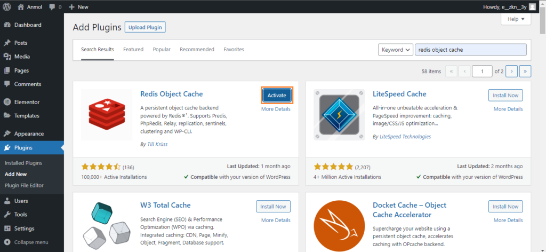Viewport: 546px width, 252px height.
Task: Jump to the last results page
Action: (x=525, y=71)
